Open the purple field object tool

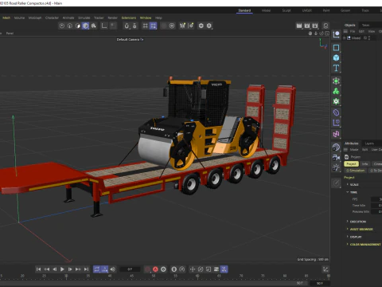click(336, 123)
